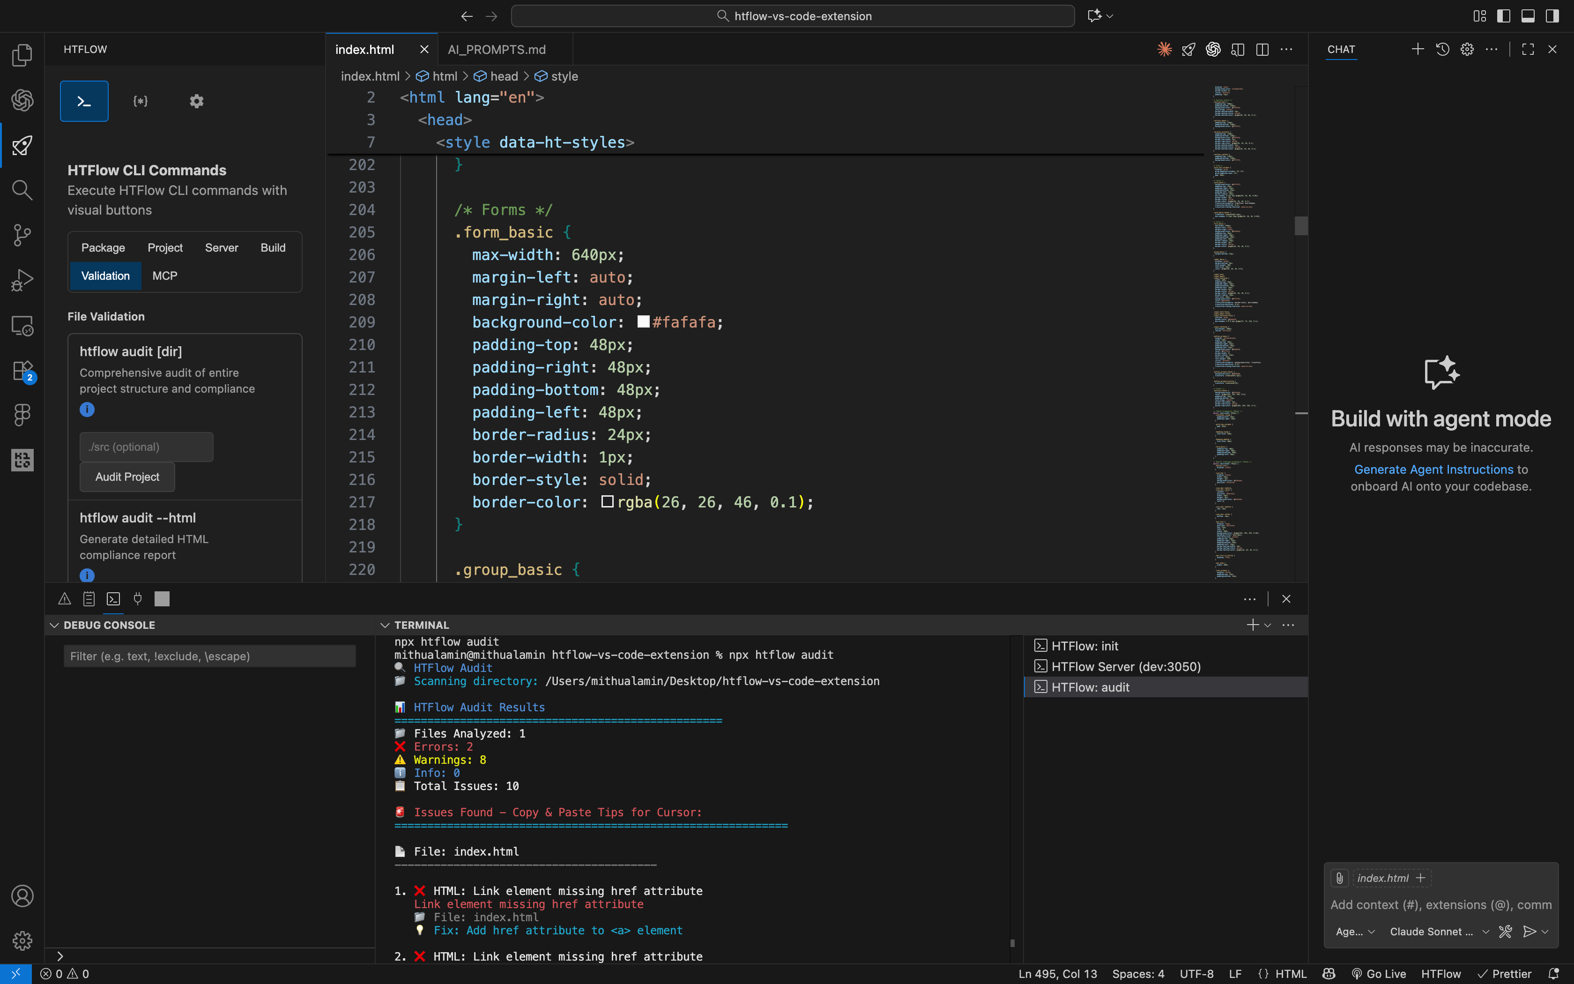This screenshot has height=984, width=1574.
Task: Open the Problems panel warning icon
Action: pyautogui.click(x=64, y=598)
